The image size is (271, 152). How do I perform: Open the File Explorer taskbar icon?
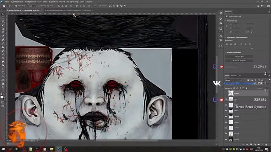coord(52,149)
